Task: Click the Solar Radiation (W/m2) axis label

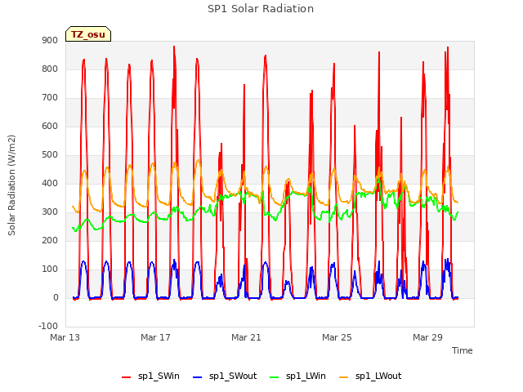Action: coord(11,185)
